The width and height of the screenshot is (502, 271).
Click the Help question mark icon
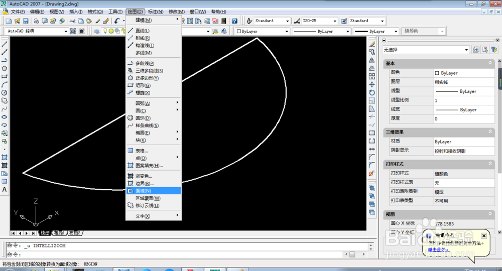[234, 21]
